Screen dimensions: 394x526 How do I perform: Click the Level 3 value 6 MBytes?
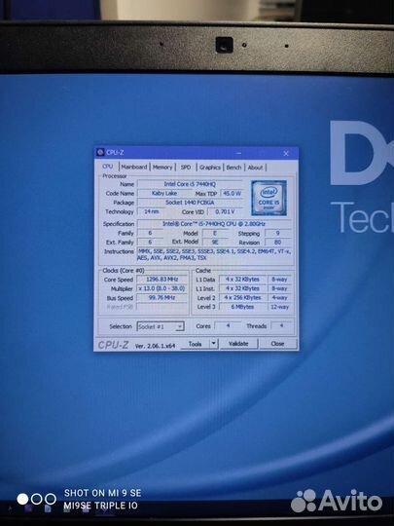(242, 307)
